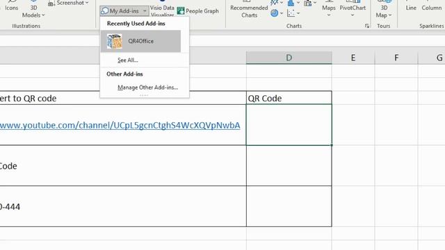
Task: Click the People Graph icon
Action: (x=181, y=11)
